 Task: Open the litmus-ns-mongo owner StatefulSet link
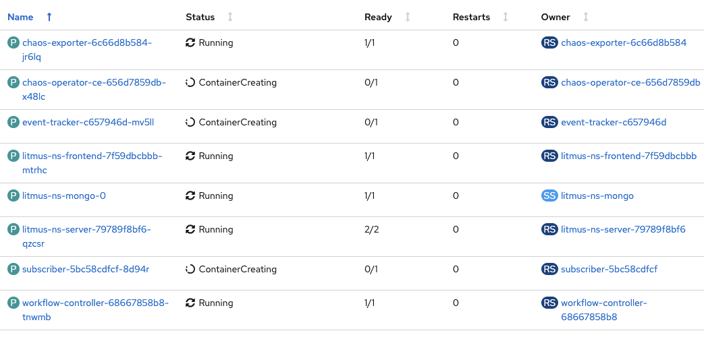click(597, 195)
